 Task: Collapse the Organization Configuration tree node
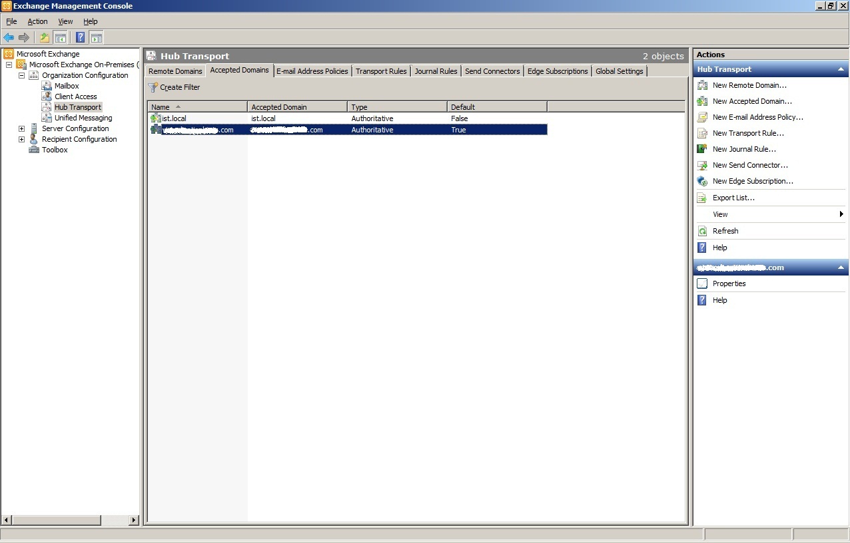(21, 75)
